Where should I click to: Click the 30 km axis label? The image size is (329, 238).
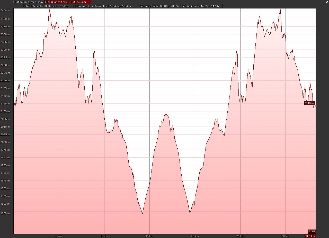pos(285,236)
